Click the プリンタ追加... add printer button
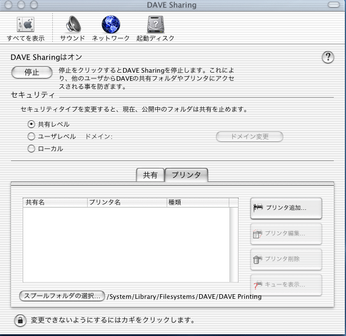Viewport: 346px width, 336px height. pos(286,208)
